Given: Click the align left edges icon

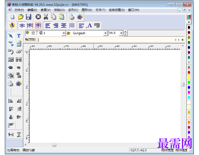Looking at the screenshot, I should click(x=10, y=101).
